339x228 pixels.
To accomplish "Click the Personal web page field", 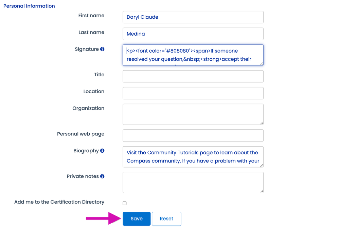I will (x=193, y=136).
